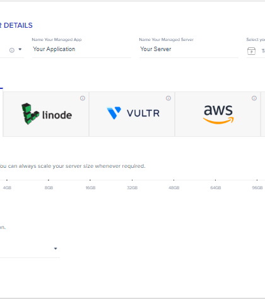Image resolution: width=265 pixels, height=299 pixels.
Task: Select the Vultr provider logo
Action: (133, 113)
